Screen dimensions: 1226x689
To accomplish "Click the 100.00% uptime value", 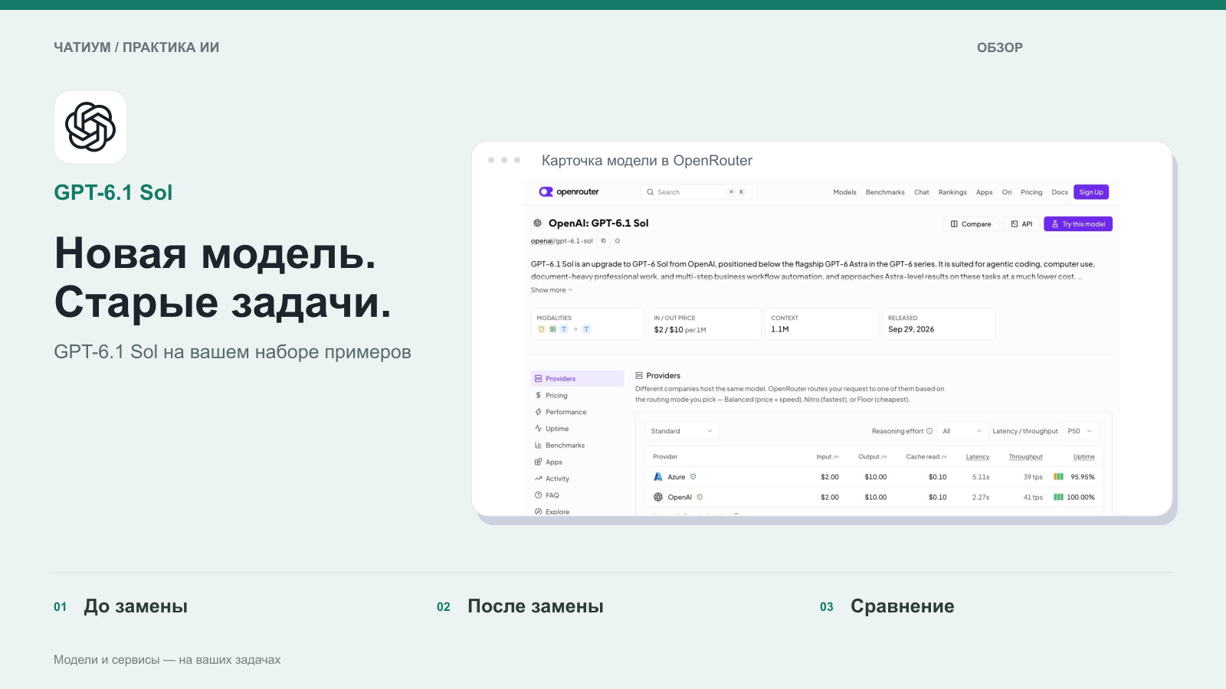I will (1080, 498).
